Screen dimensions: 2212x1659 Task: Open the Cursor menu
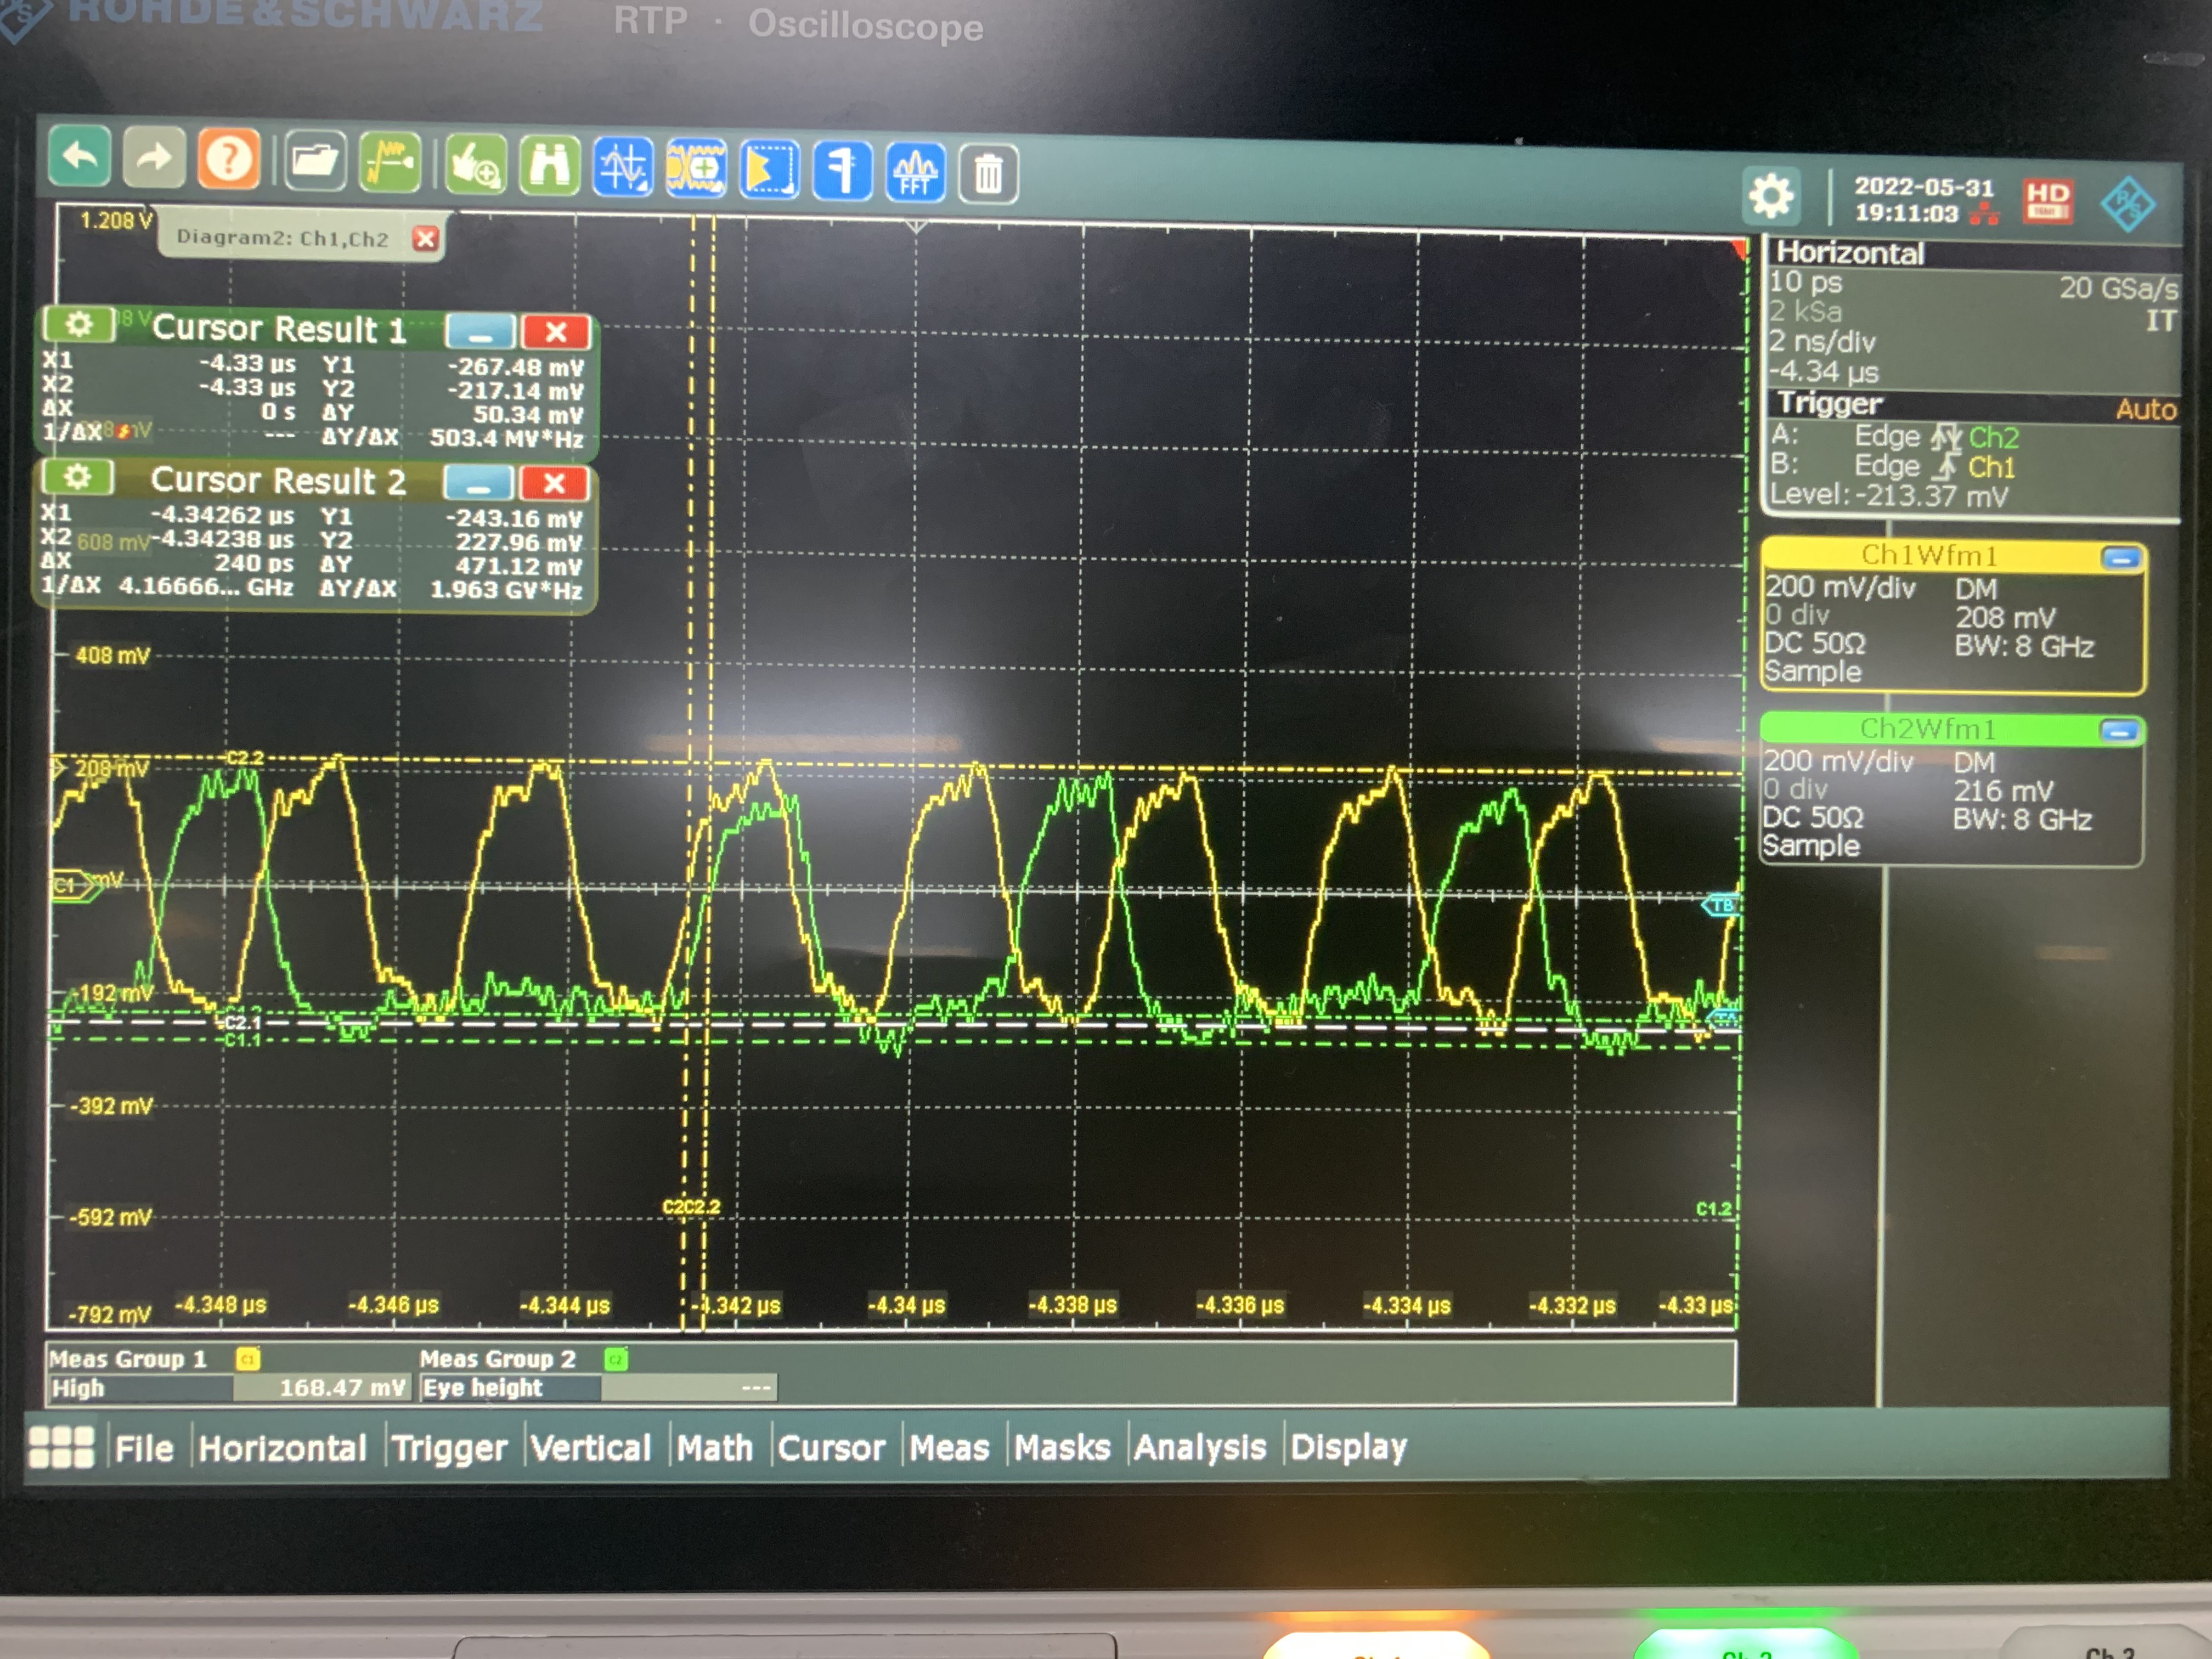(831, 1447)
